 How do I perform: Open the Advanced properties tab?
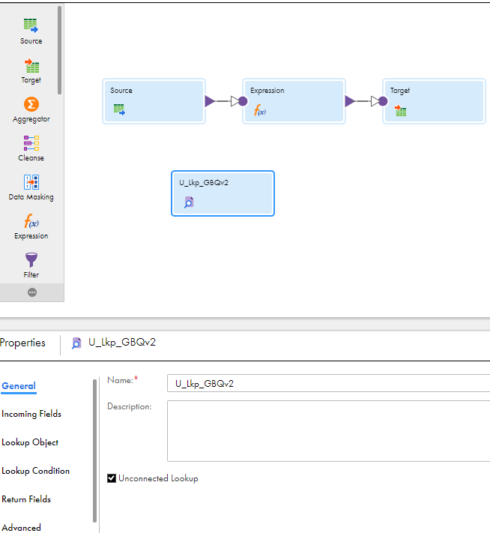21,528
